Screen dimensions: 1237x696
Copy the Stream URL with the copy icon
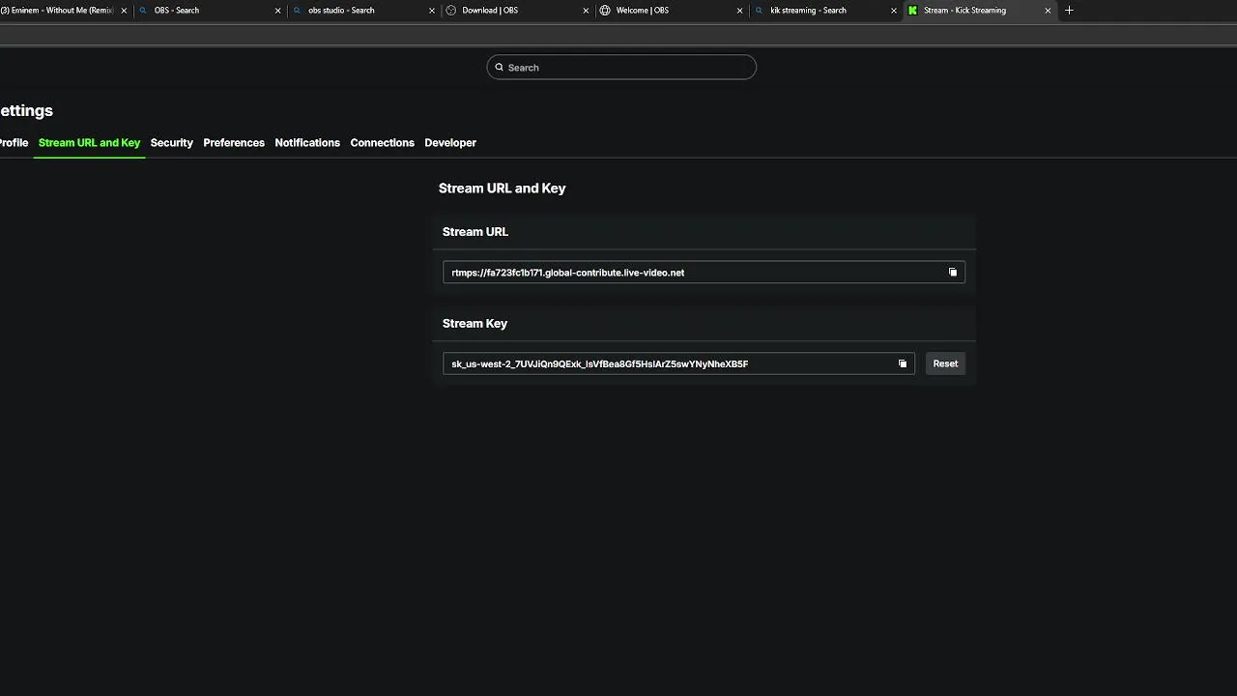click(x=953, y=273)
